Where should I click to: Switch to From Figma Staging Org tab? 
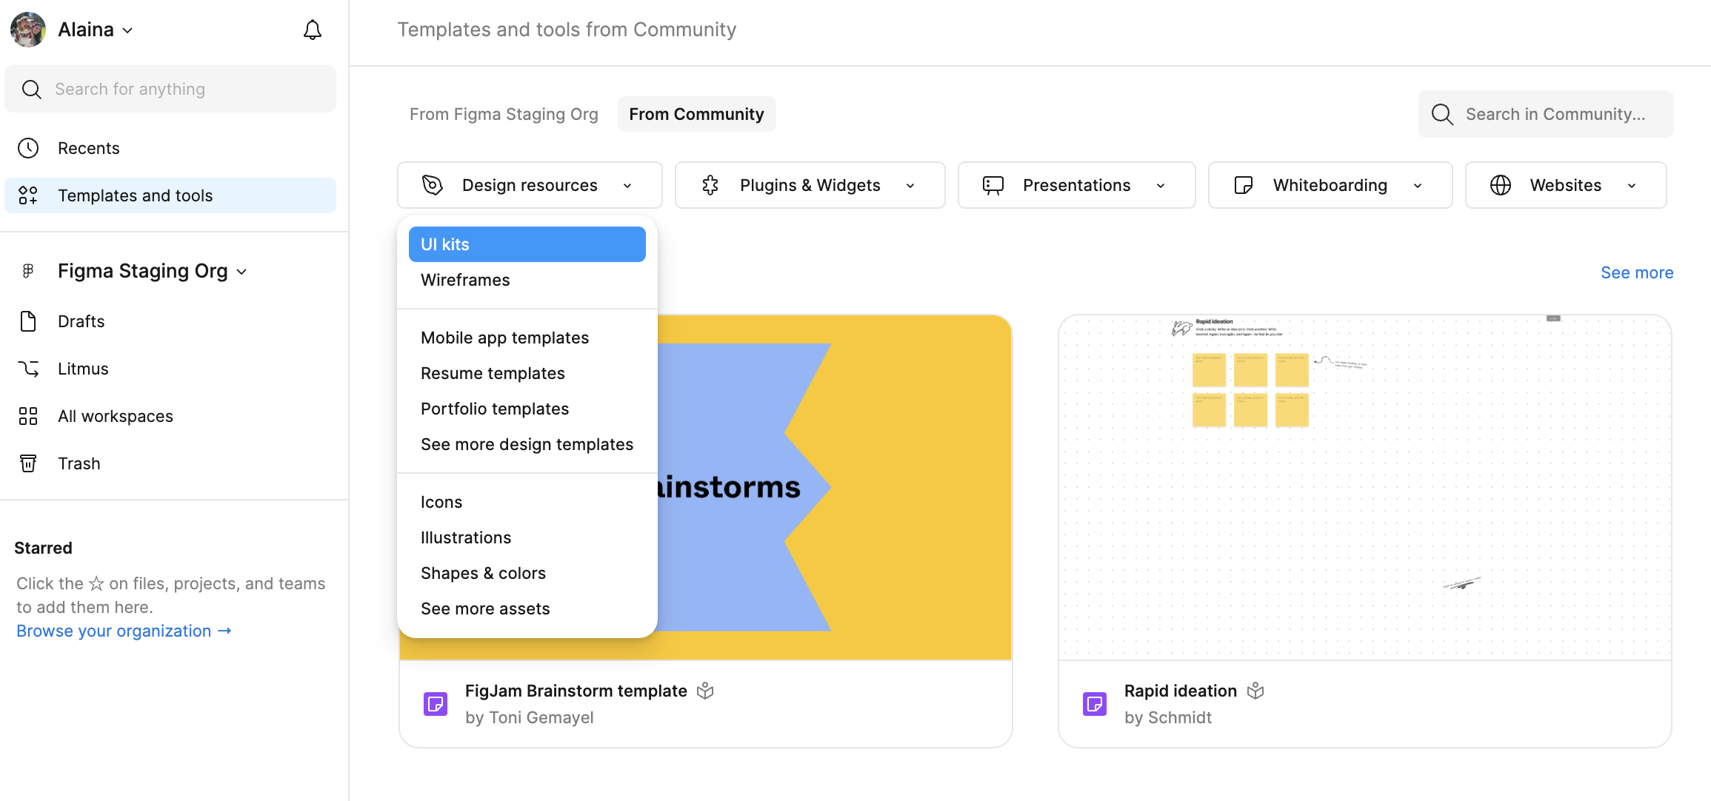point(504,114)
